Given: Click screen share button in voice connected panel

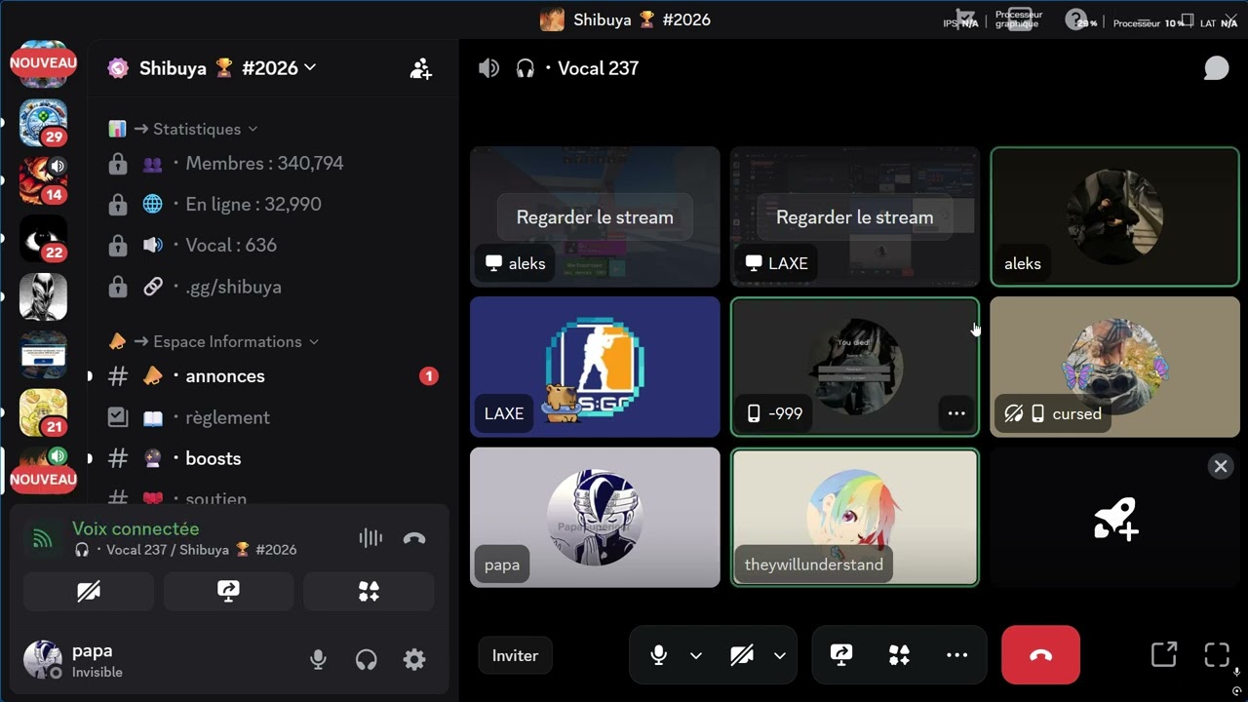Looking at the screenshot, I should 228,591.
